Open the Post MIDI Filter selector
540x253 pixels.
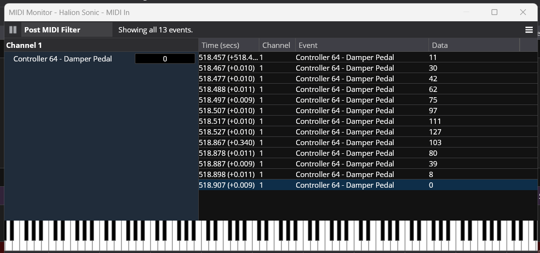pos(67,30)
